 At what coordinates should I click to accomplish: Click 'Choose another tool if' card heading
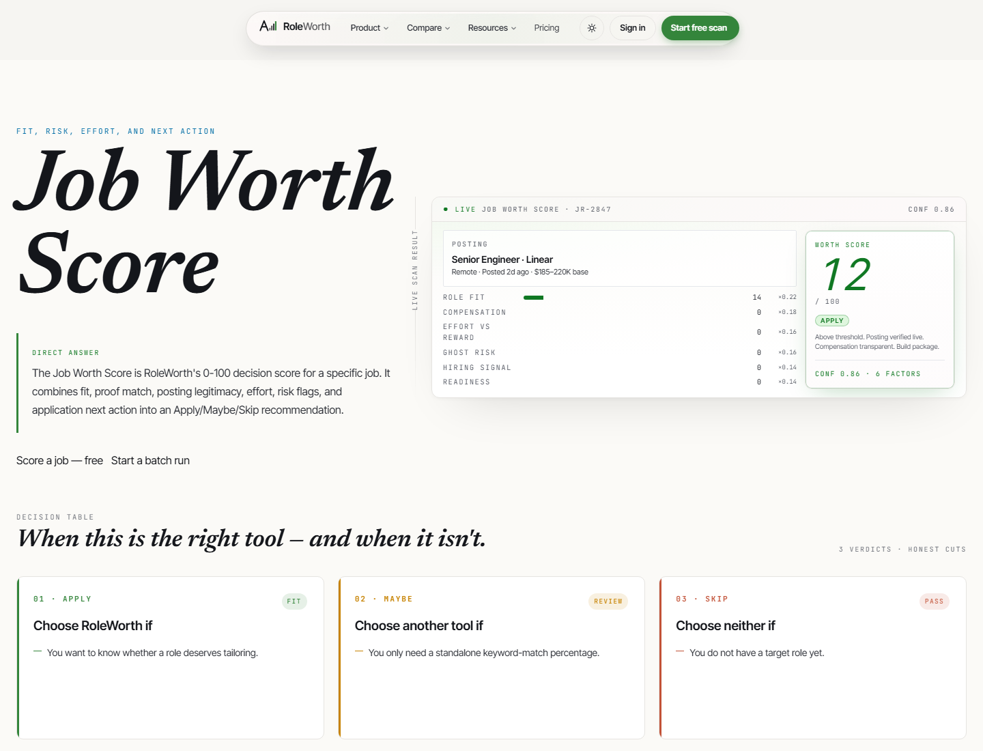coord(418,626)
